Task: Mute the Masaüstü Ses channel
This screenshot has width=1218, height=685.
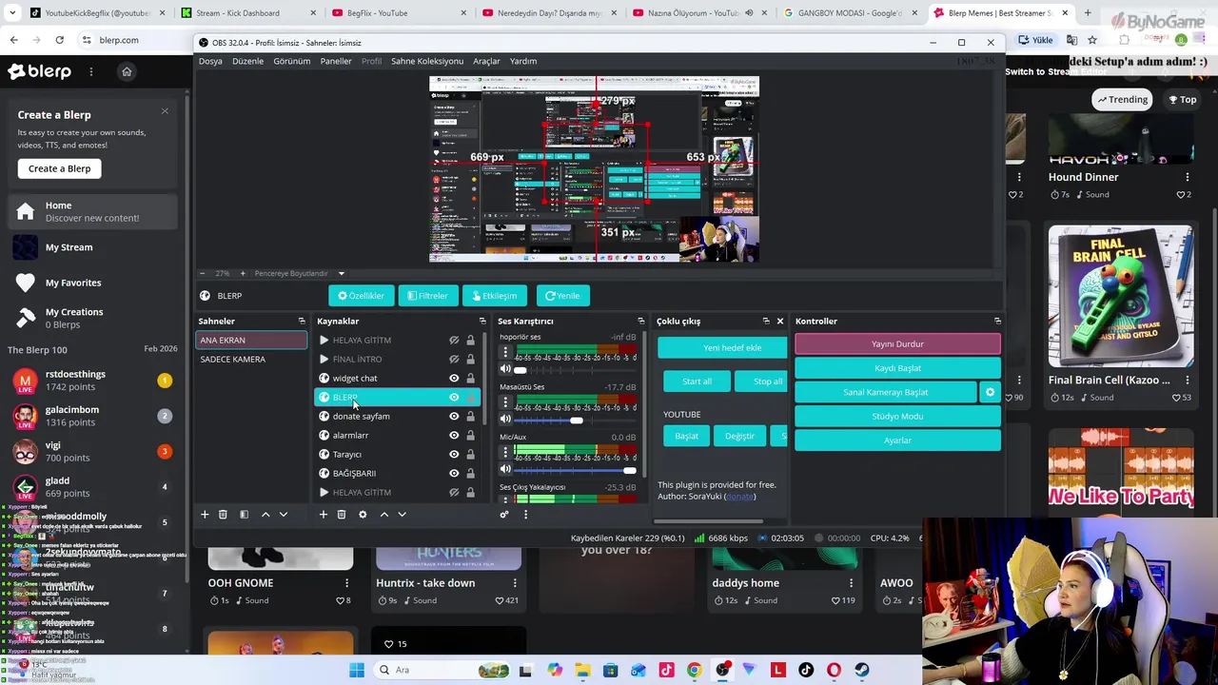Action: pyautogui.click(x=505, y=420)
